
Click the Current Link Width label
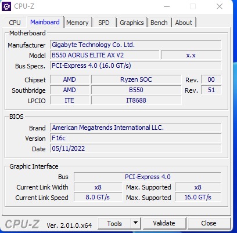42,187
